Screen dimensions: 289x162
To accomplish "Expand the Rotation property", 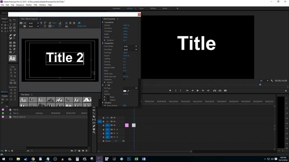I will click(105, 40).
